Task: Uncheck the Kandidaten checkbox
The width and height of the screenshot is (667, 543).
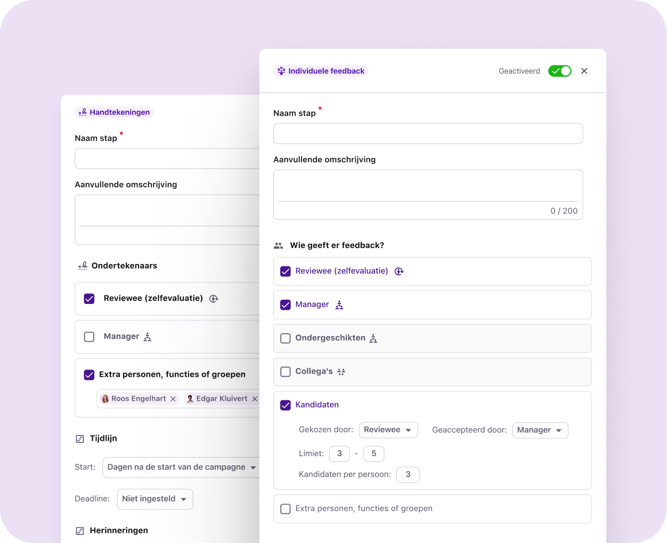Action: [x=286, y=405]
